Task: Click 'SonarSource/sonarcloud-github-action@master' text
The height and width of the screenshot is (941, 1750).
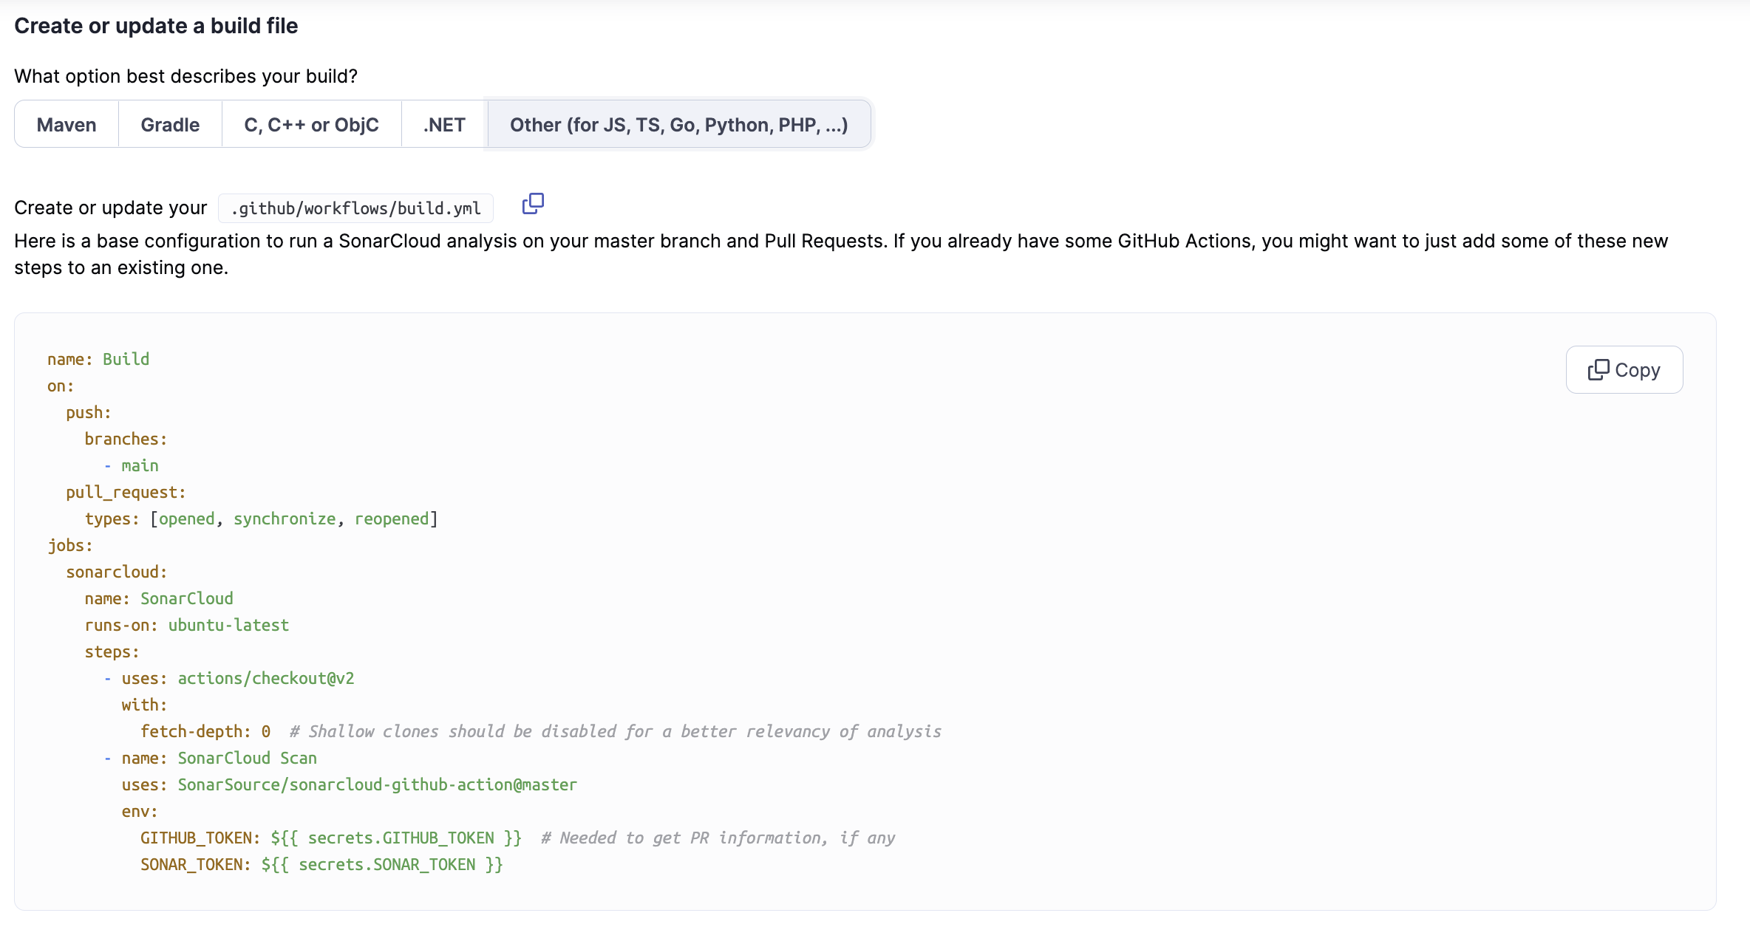Action: coord(377,784)
